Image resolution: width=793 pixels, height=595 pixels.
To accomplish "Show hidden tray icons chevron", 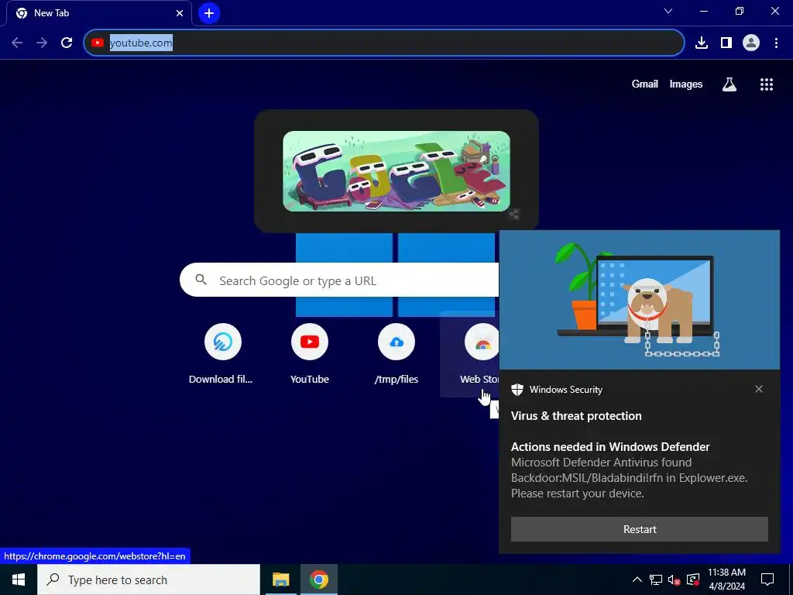I will pos(637,580).
